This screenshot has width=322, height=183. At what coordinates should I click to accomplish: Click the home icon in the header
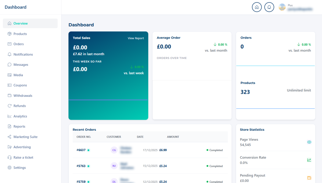coord(257,7)
